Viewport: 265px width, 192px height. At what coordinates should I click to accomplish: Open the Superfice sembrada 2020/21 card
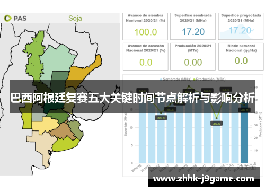coord(193,26)
